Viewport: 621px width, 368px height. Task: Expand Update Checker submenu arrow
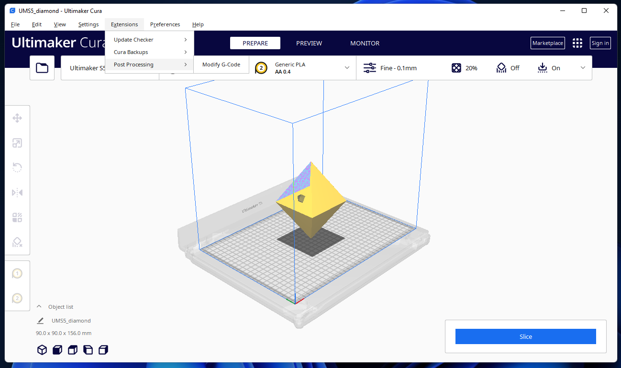click(x=186, y=40)
